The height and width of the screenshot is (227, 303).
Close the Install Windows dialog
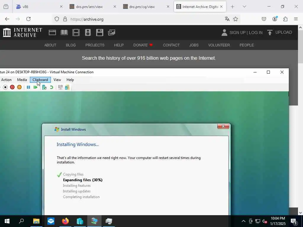click(x=223, y=126)
